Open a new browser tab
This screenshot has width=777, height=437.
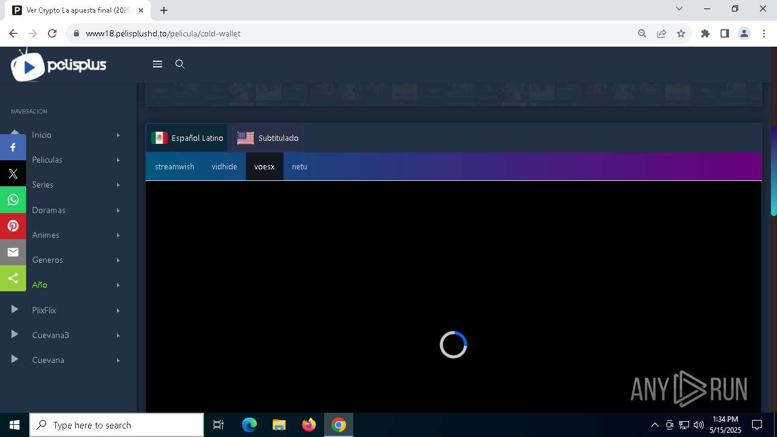(x=164, y=10)
